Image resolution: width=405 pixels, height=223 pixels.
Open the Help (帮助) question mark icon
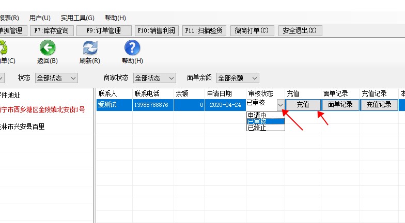[132, 49]
